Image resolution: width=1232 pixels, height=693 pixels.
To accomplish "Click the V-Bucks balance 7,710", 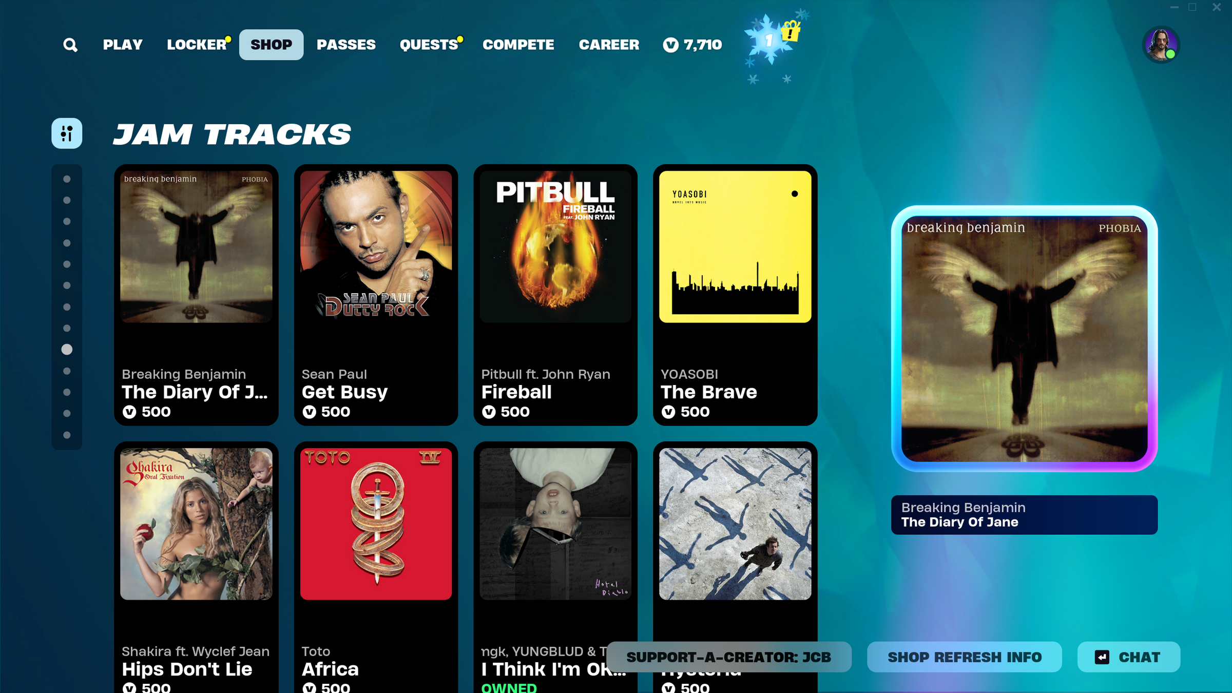I will click(692, 45).
